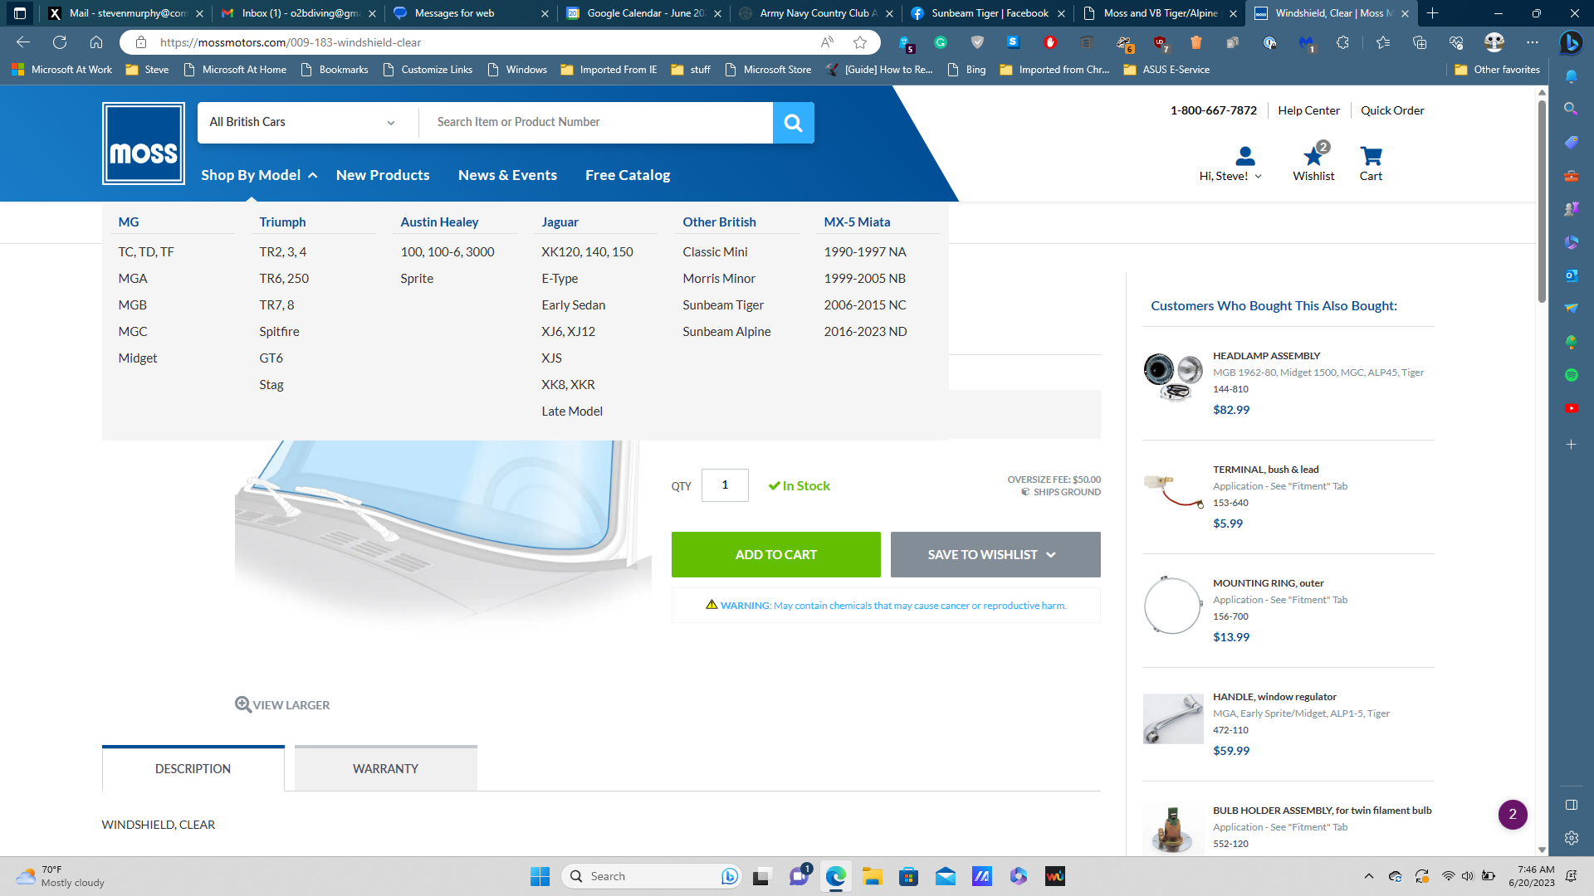The height and width of the screenshot is (896, 1594).
Task: Open browser extensions puzzle icon
Action: coord(1342,42)
